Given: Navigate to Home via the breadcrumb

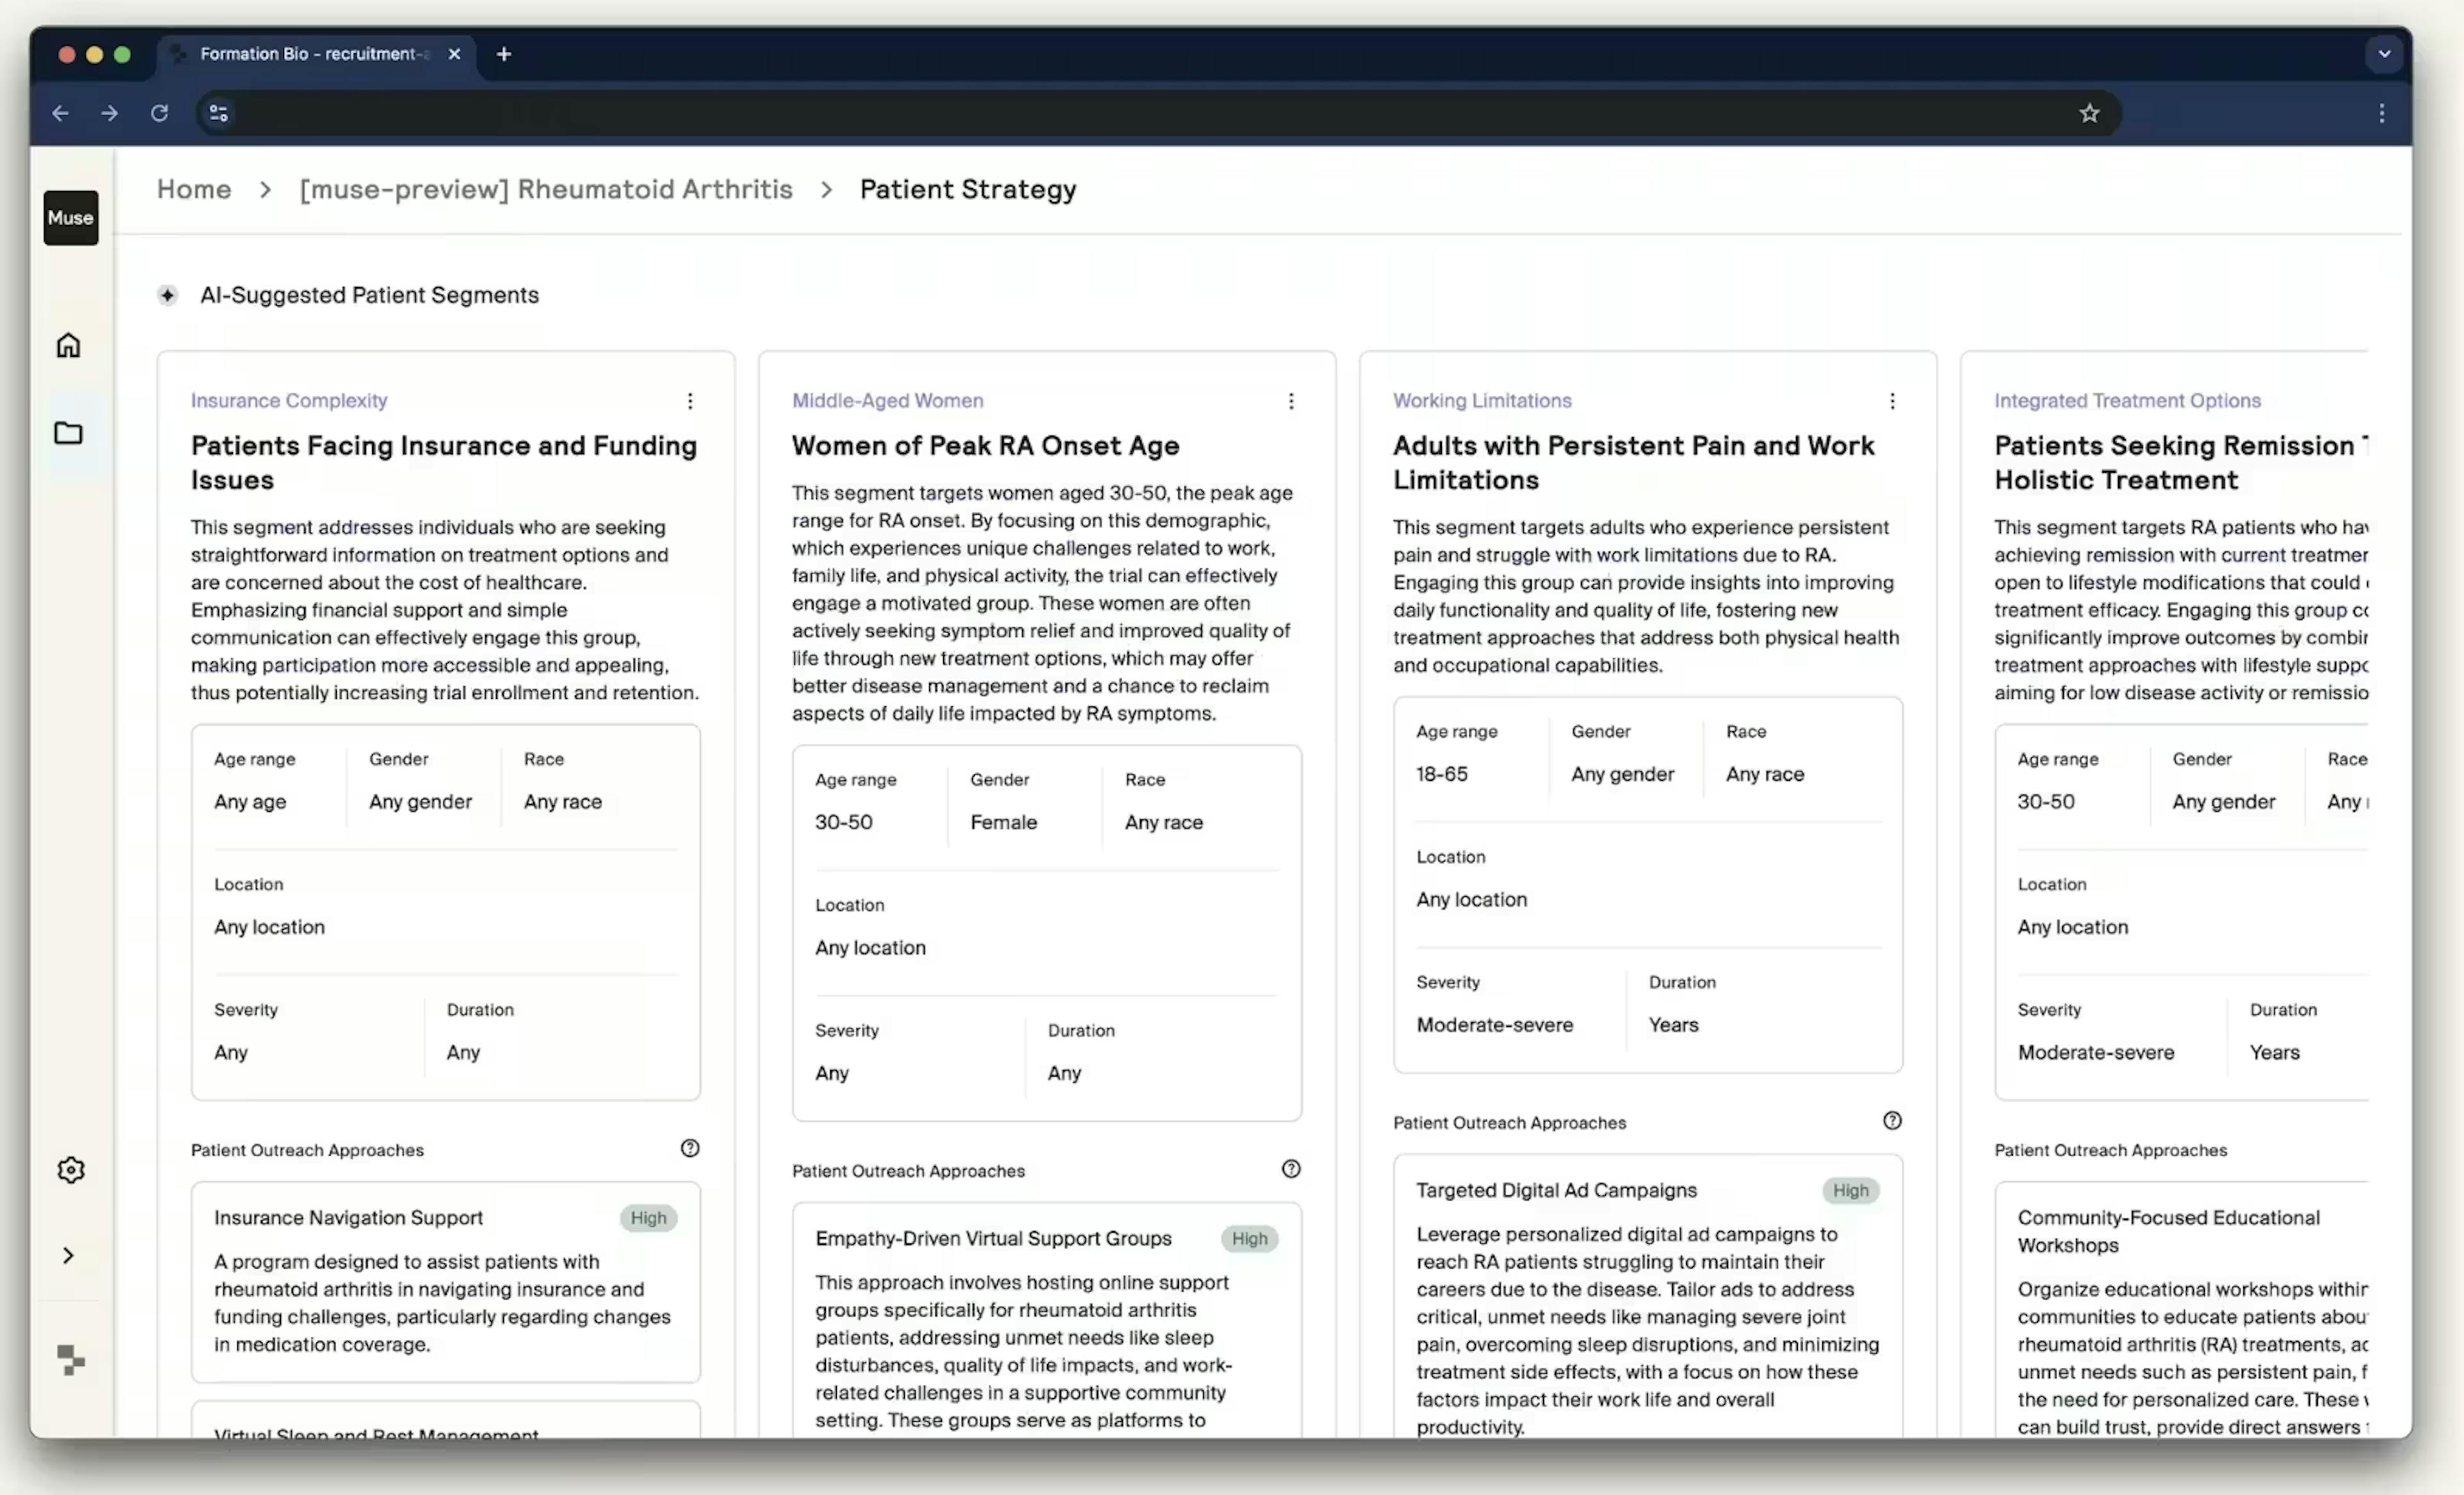Looking at the screenshot, I should [193, 189].
